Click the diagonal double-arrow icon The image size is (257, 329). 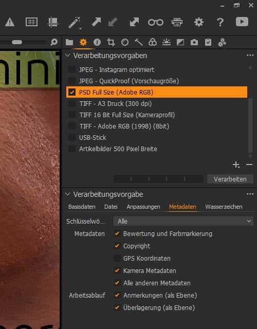point(134,22)
